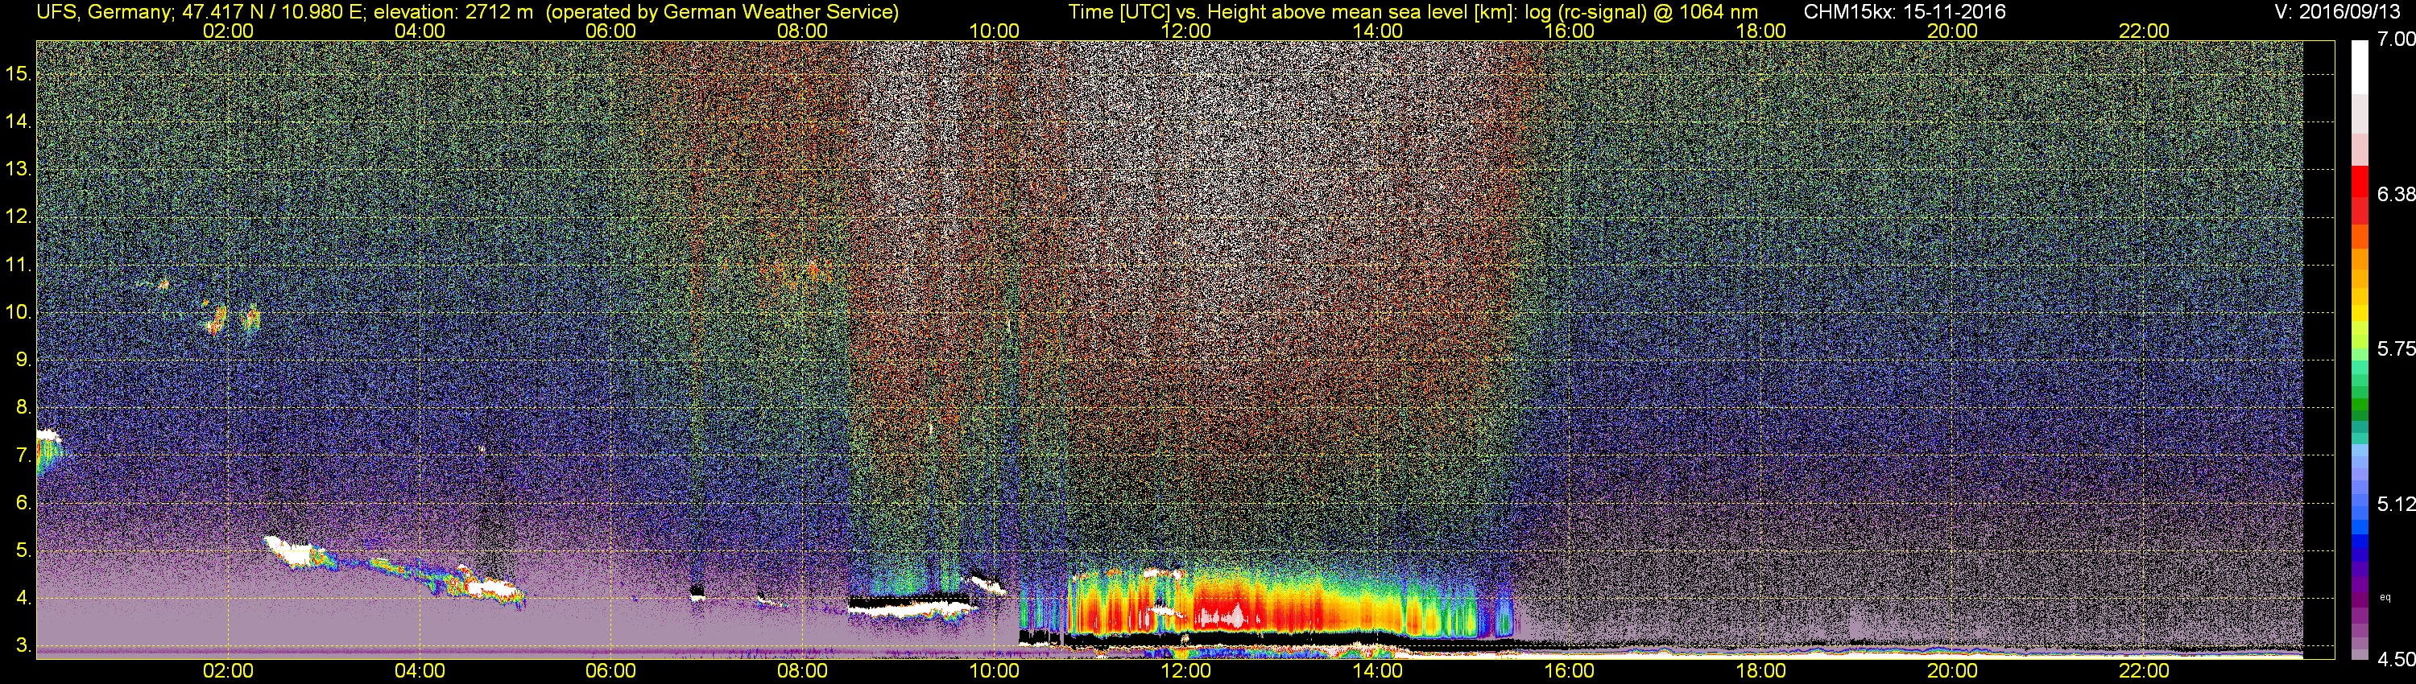Pick the height axis label '6.'
The width and height of the screenshot is (2416, 684).
pyautogui.click(x=24, y=503)
